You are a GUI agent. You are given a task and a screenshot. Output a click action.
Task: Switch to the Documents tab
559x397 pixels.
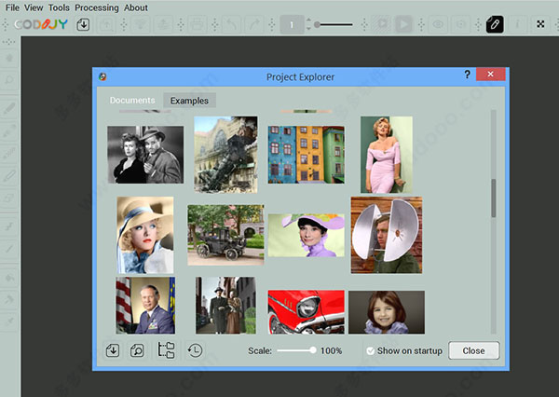(x=132, y=101)
